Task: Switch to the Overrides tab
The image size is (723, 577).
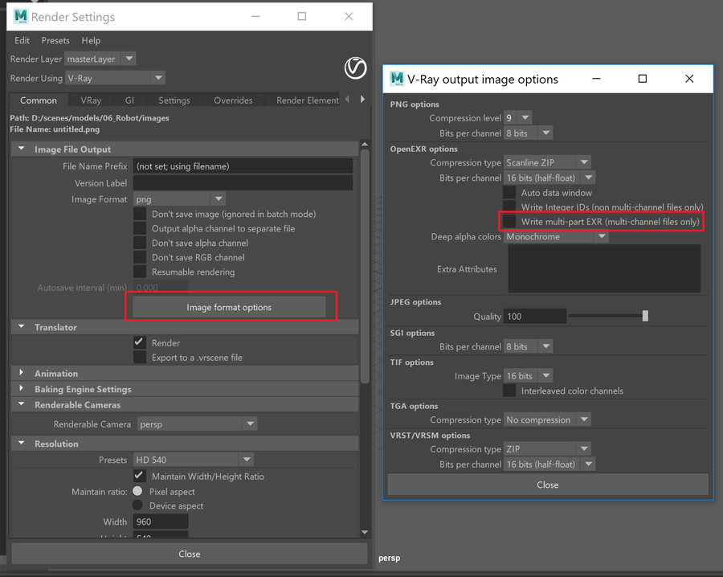Action: click(233, 100)
